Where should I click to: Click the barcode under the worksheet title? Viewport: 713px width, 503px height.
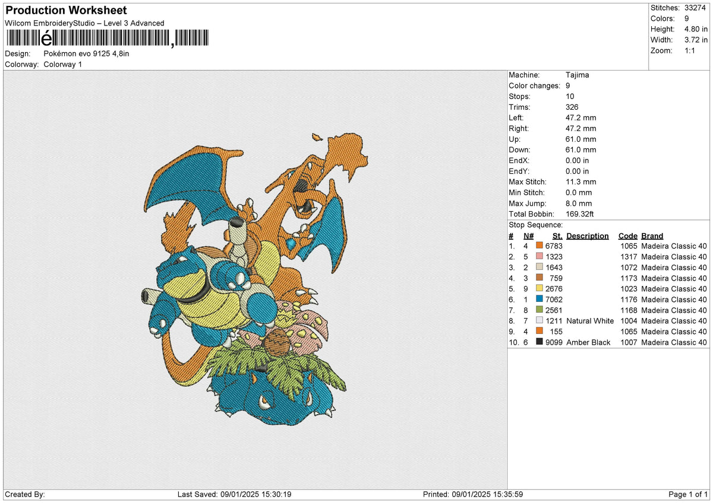(x=107, y=39)
